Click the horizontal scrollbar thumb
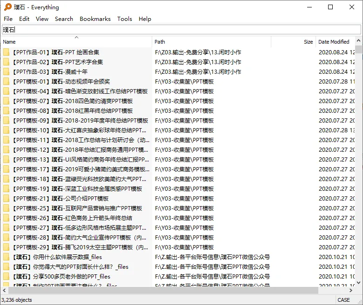The image size is (363, 305). pyautogui.click(x=163, y=290)
